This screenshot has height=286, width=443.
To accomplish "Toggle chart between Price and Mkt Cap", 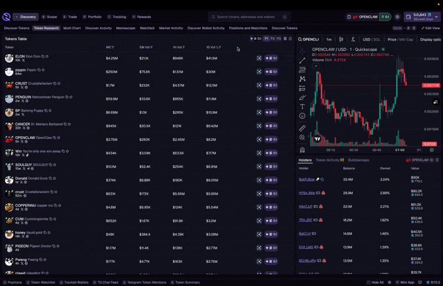I will (400, 39).
